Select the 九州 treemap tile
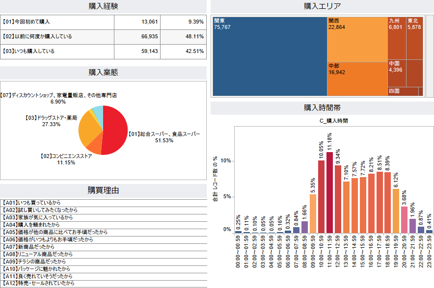 [x=397, y=38]
